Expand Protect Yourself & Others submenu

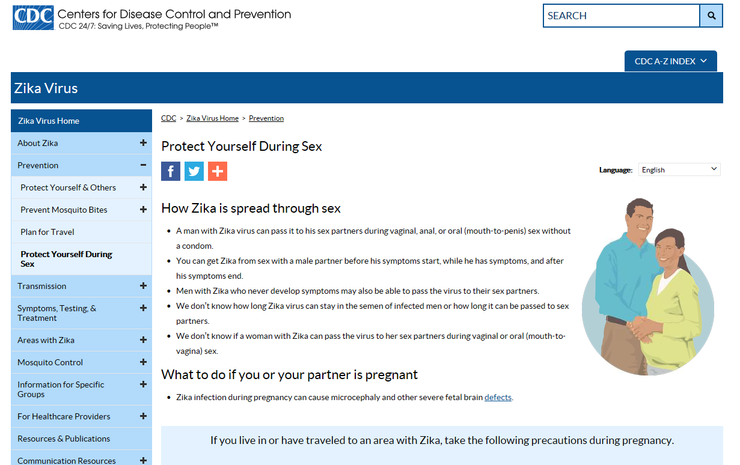[143, 187]
